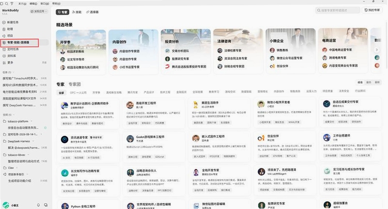This screenshot has height=209, width=388.
Task: Open 中国电商运营专家 in 电商运营 card
Action: coord(337,50)
